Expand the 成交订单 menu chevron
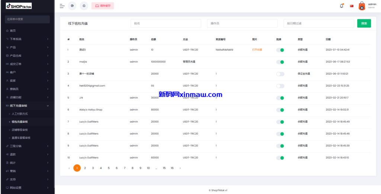The height and width of the screenshot is (194, 381). pyautogui.click(x=48, y=64)
